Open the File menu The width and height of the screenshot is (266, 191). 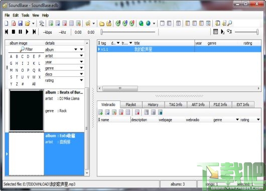7,15
